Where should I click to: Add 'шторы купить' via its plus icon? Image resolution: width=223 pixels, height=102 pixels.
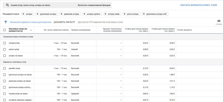[x=84, y=14]
